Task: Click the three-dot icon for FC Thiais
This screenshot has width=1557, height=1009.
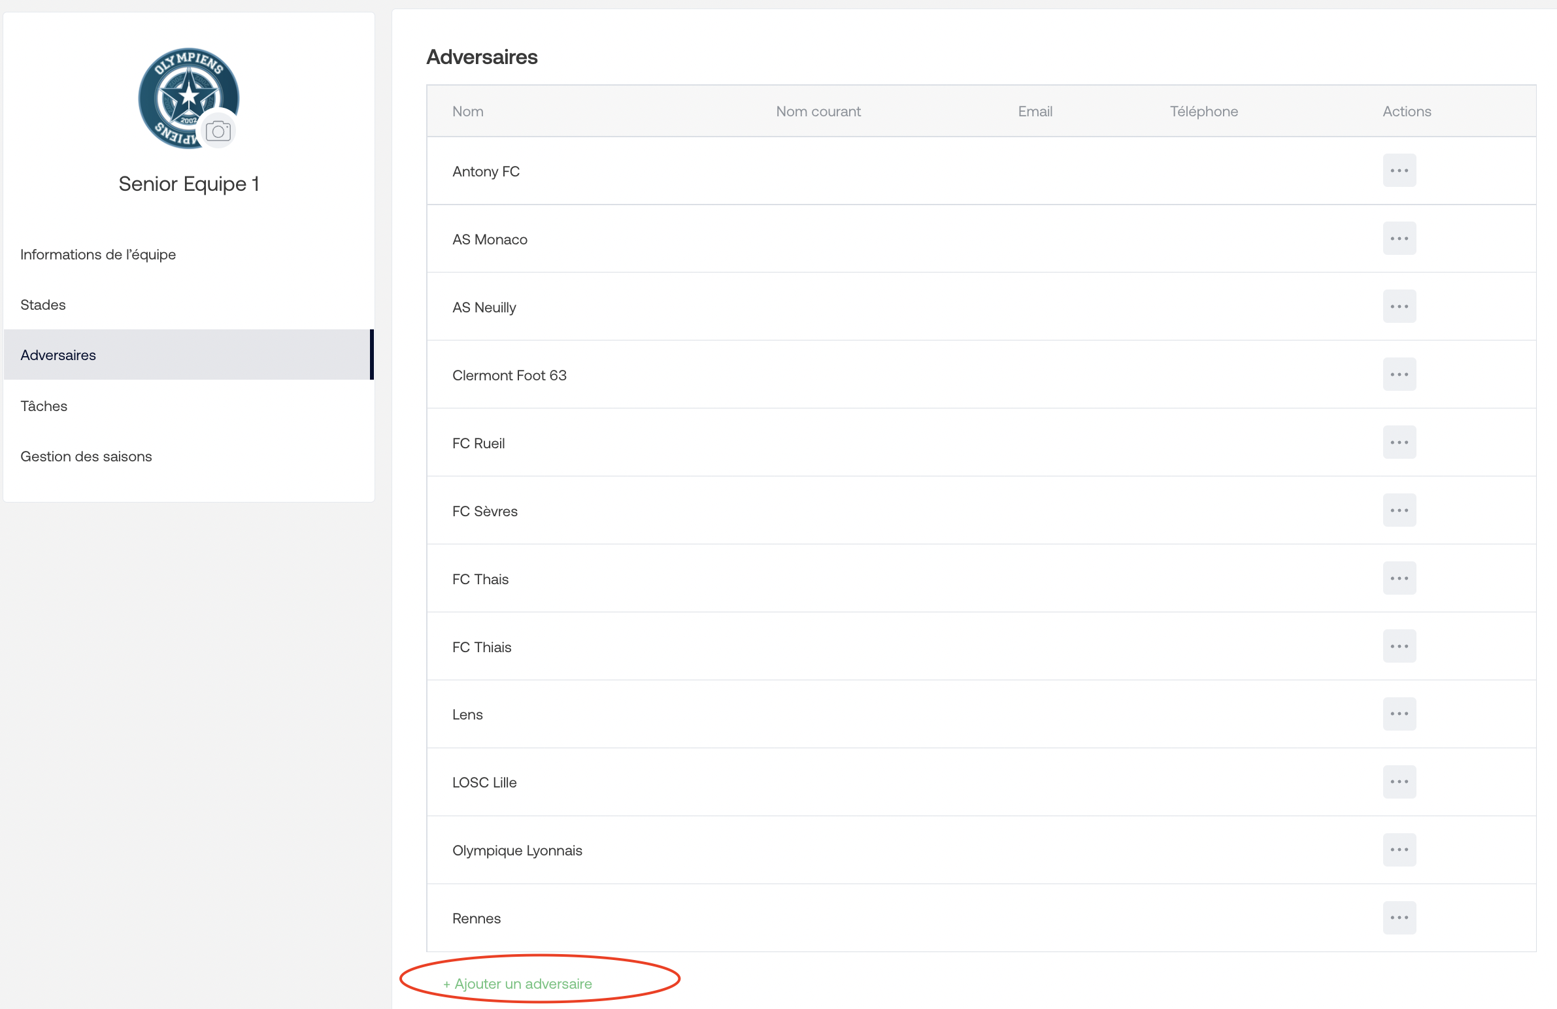Action: 1399,646
